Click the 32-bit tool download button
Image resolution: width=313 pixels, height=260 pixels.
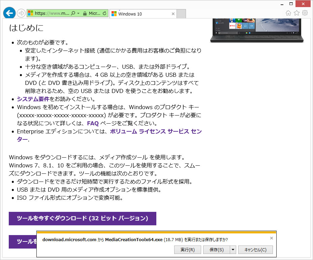coord(83,219)
